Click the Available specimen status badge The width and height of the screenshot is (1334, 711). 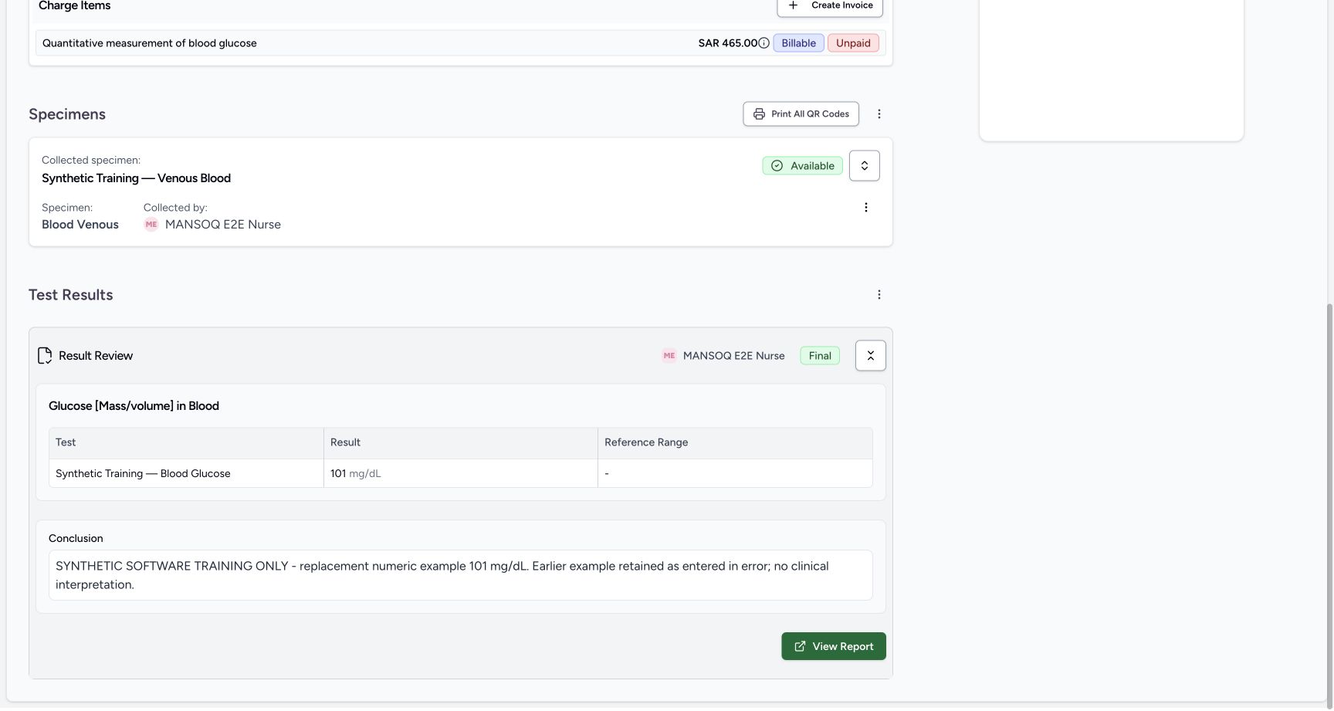point(802,166)
